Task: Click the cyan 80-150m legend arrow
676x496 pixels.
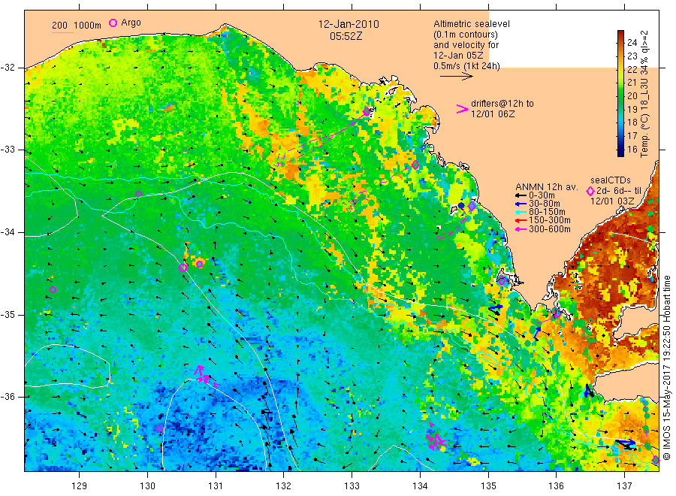Action: [x=521, y=212]
